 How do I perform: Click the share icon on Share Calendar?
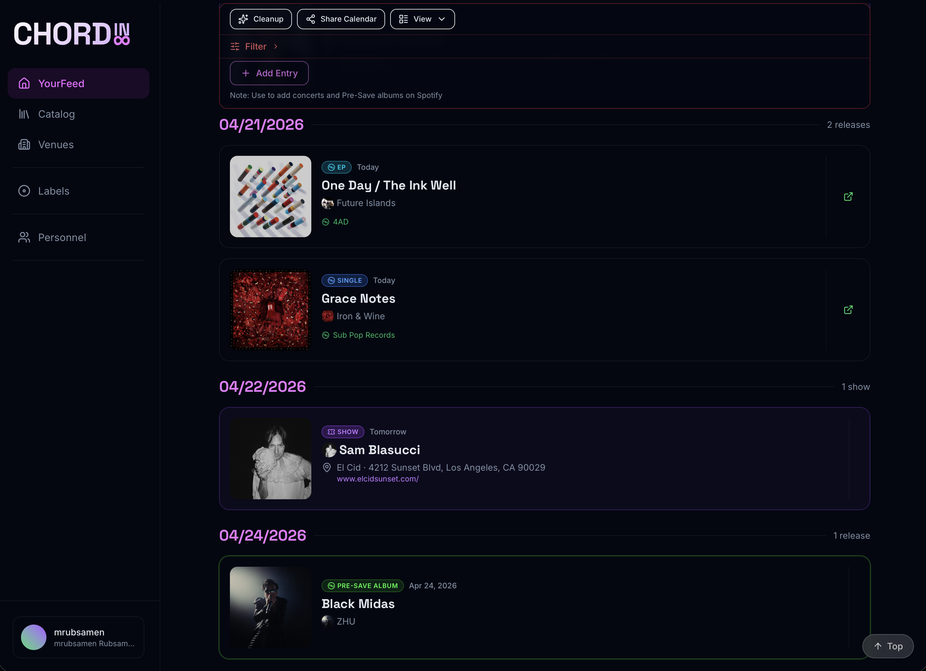pyautogui.click(x=310, y=19)
